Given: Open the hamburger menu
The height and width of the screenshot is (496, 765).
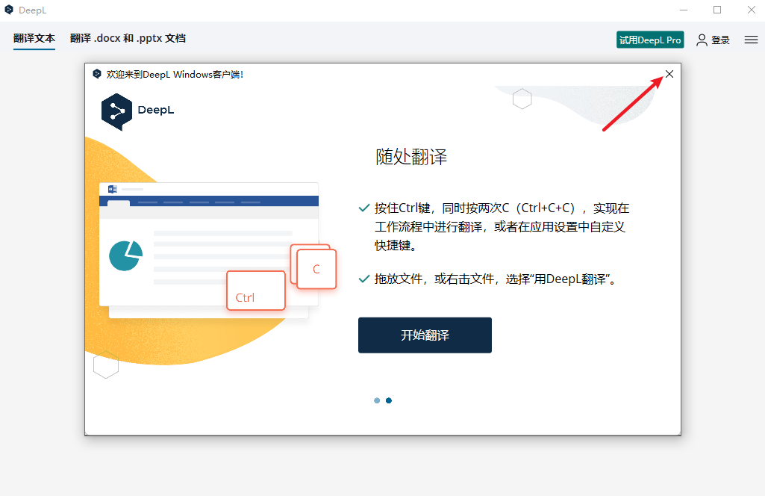Looking at the screenshot, I should 752,40.
